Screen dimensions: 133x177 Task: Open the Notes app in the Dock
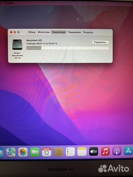click(82, 151)
